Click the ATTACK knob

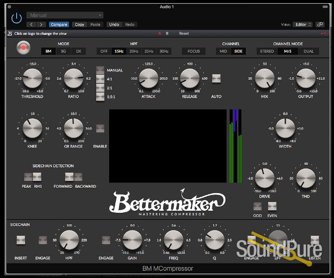[148, 78]
